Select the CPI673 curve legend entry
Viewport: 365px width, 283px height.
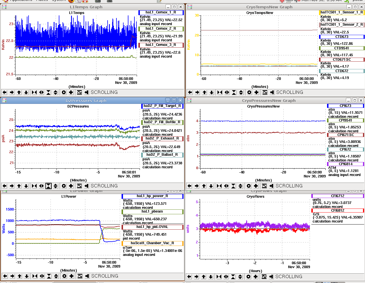[x=345, y=106]
